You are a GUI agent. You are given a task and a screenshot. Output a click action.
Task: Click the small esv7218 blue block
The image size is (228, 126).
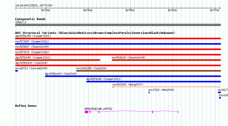point(149,92)
